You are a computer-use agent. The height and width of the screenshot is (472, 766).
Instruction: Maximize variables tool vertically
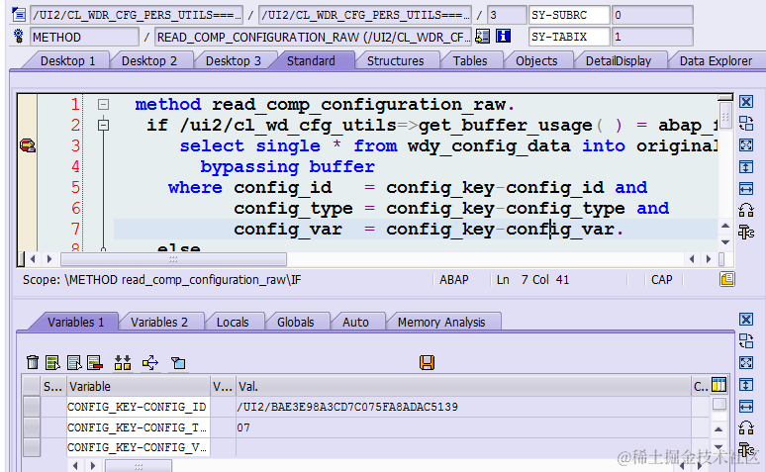[x=746, y=385]
